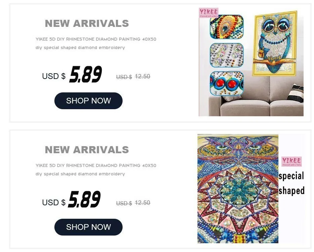Click the 'special shaped' label text

pos(291,183)
